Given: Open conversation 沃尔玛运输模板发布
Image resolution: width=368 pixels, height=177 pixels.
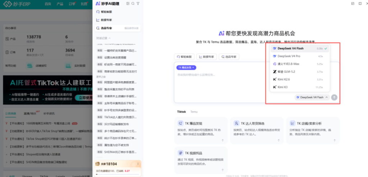Looking at the screenshot, I should pyautogui.click(x=118, y=124).
